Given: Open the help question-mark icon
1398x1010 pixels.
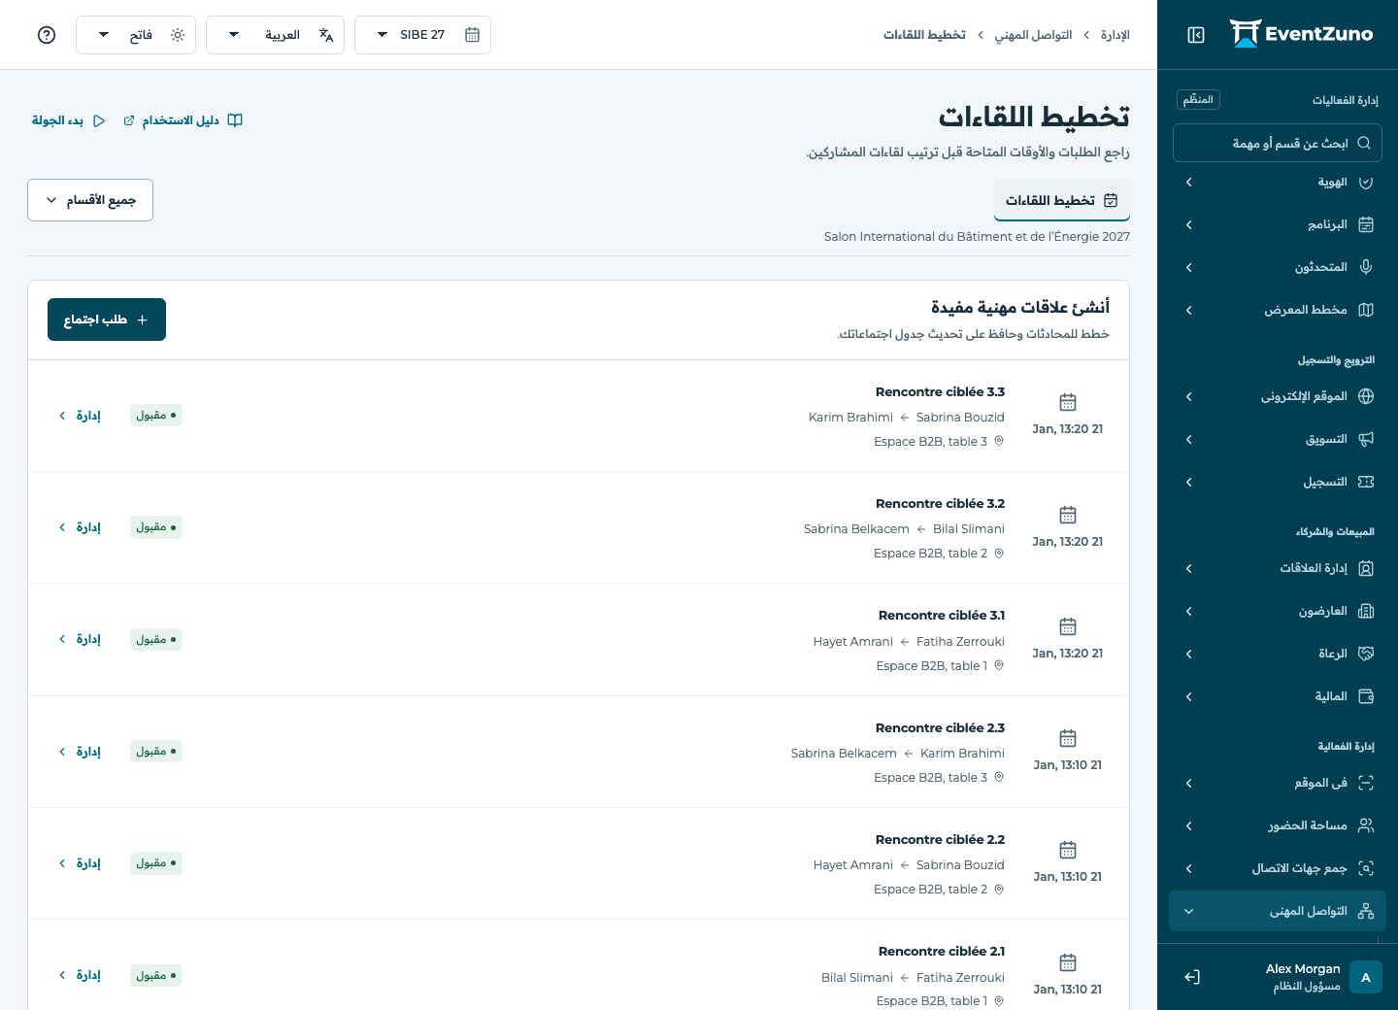Looking at the screenshot, I should [x=47, y=35].
